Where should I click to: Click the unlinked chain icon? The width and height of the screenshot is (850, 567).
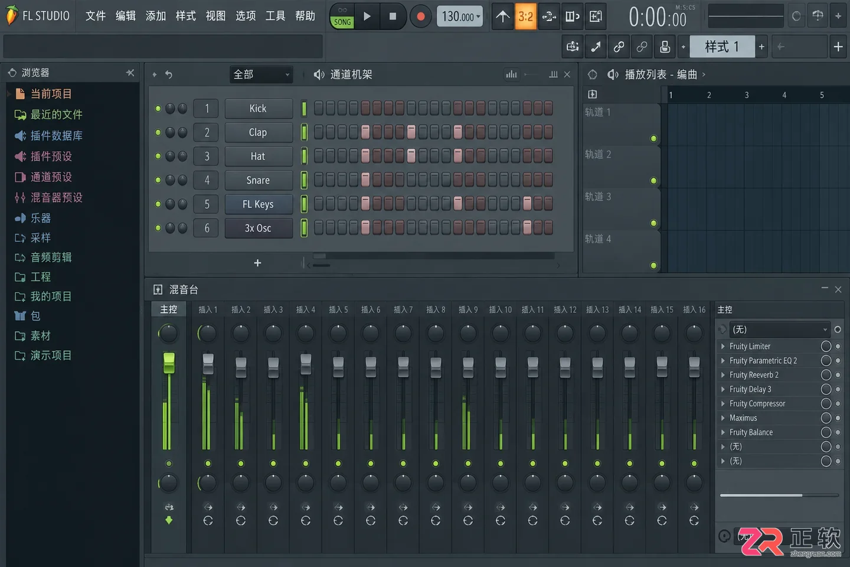pos(642,47)
